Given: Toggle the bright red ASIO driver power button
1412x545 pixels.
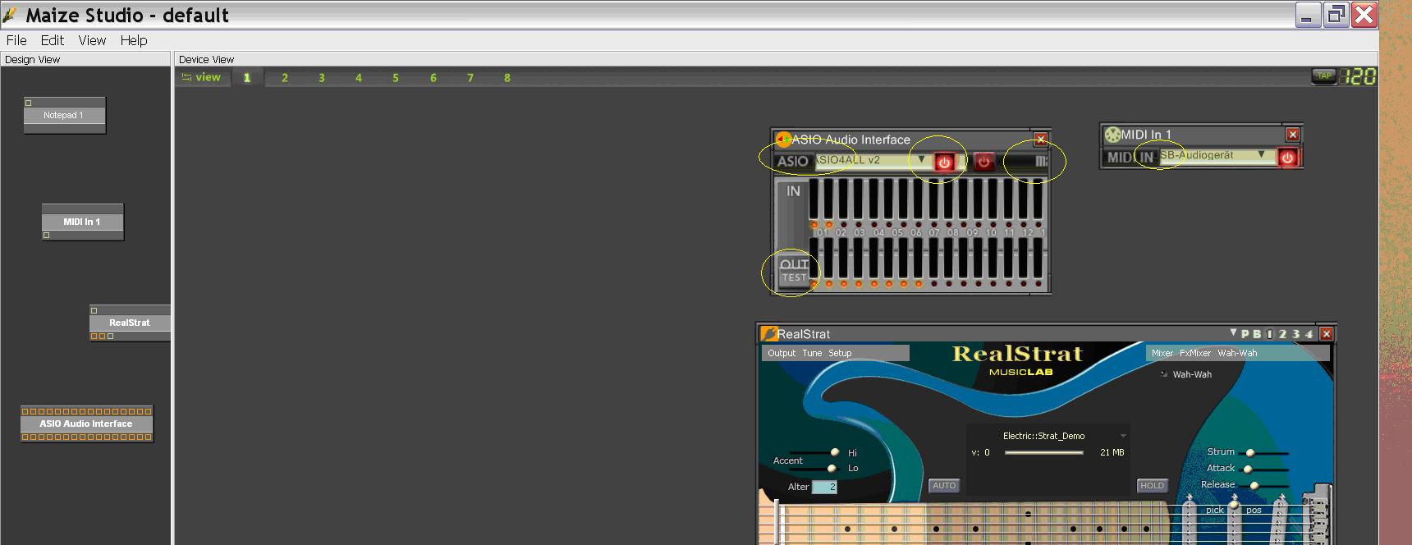Looking at the screenshot, I should (x=944, y=162).
